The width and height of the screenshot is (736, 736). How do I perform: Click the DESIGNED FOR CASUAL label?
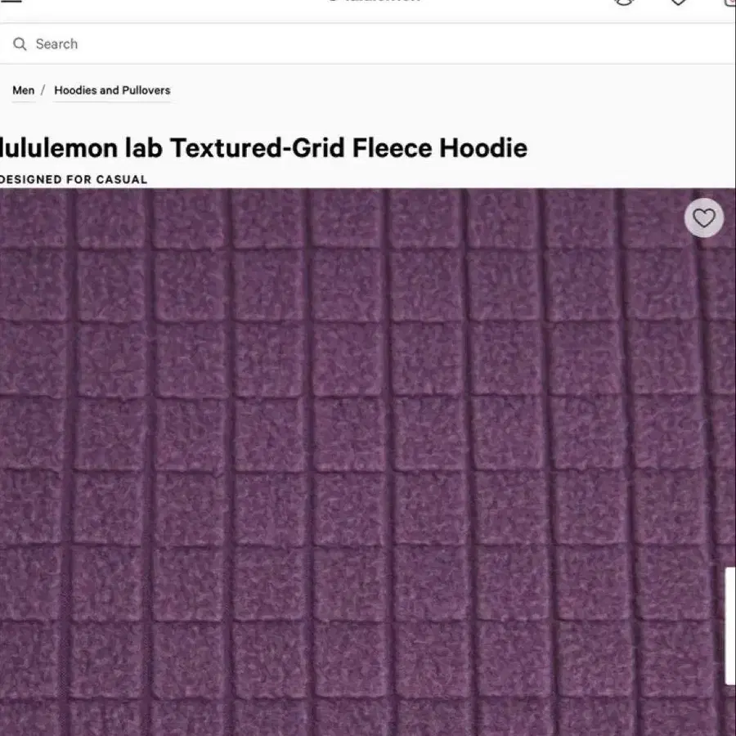[x=74, y=179]
